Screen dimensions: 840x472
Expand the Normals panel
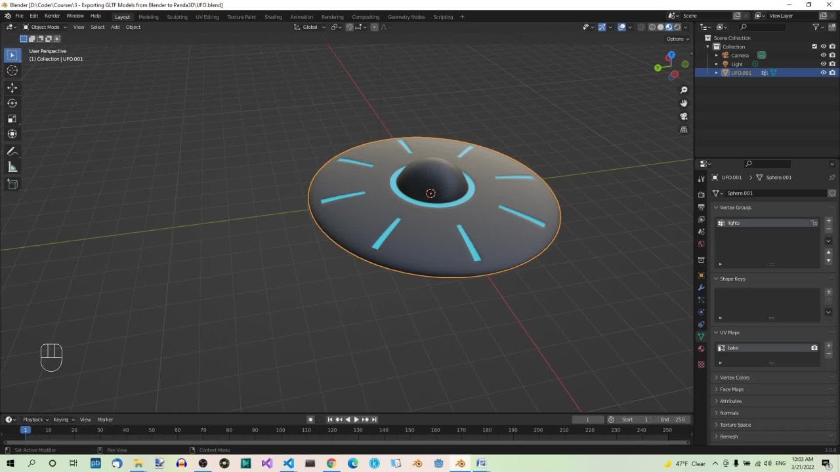tap(728, 413)
